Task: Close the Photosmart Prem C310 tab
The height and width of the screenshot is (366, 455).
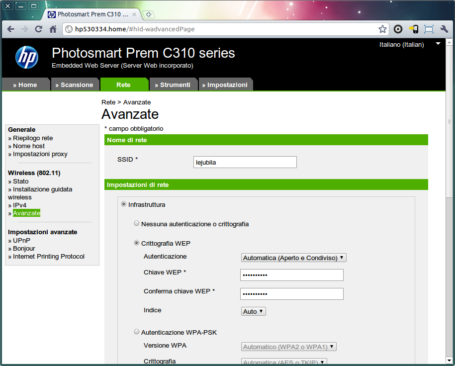Action: [134, 14]
